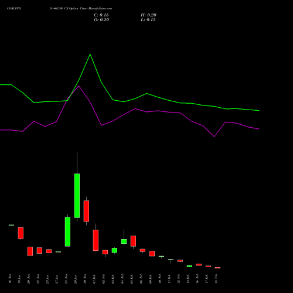This screenshot has height=293, width=293.
Task: Select the open value O: 0.20
Action: tap(101, 20)
